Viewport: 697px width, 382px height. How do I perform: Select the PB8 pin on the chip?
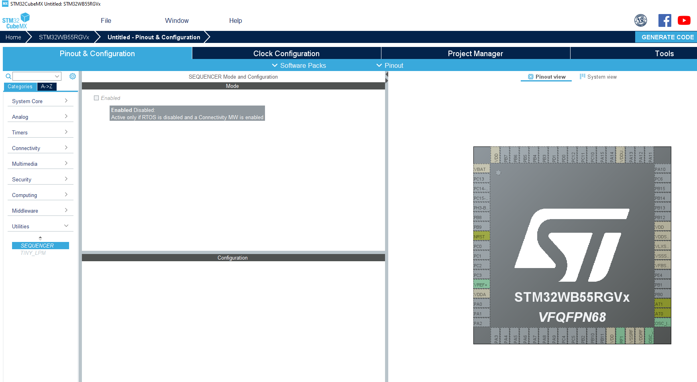coord(481,217)
